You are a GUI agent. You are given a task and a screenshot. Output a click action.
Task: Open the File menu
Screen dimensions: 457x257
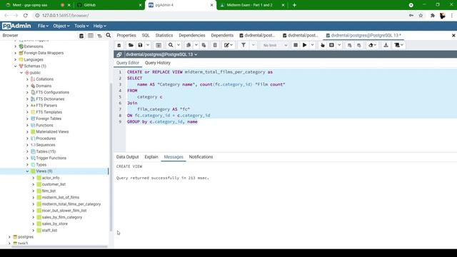[43, 26]
